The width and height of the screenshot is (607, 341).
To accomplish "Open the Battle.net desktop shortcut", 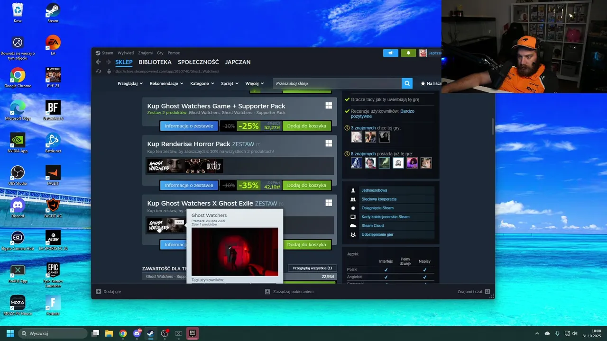I will tap(53, 143).
